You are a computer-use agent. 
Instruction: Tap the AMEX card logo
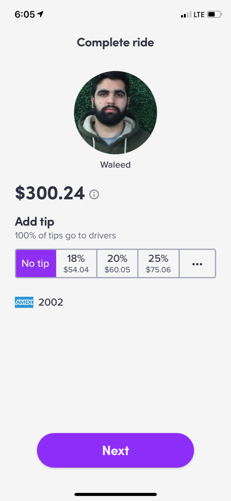(x=24, y=302)
